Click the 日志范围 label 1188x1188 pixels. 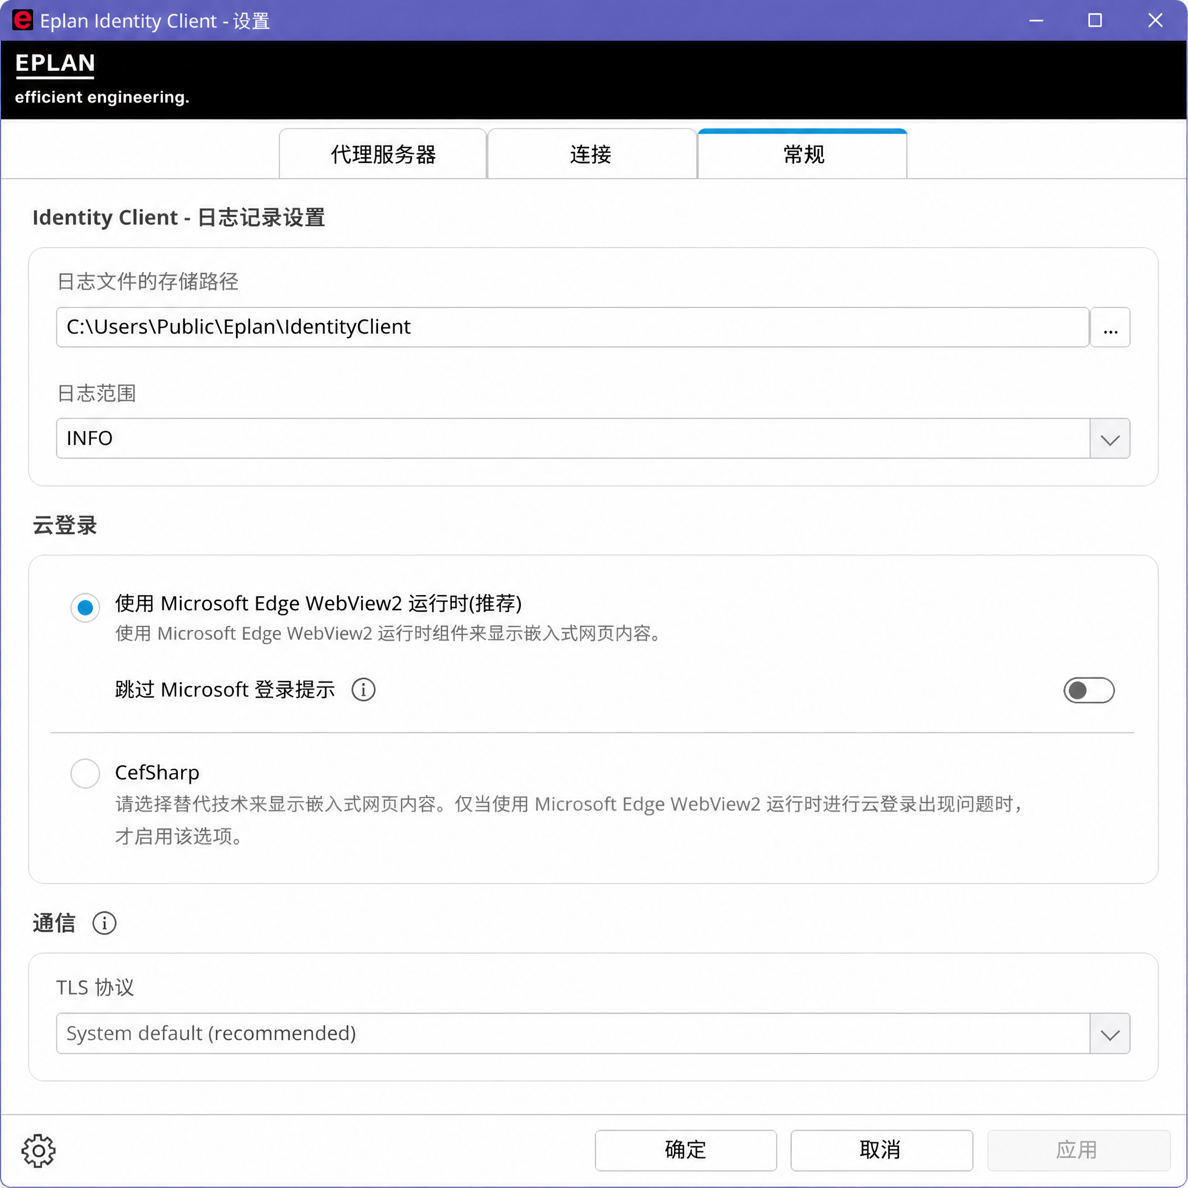click(x=96, y=393)
